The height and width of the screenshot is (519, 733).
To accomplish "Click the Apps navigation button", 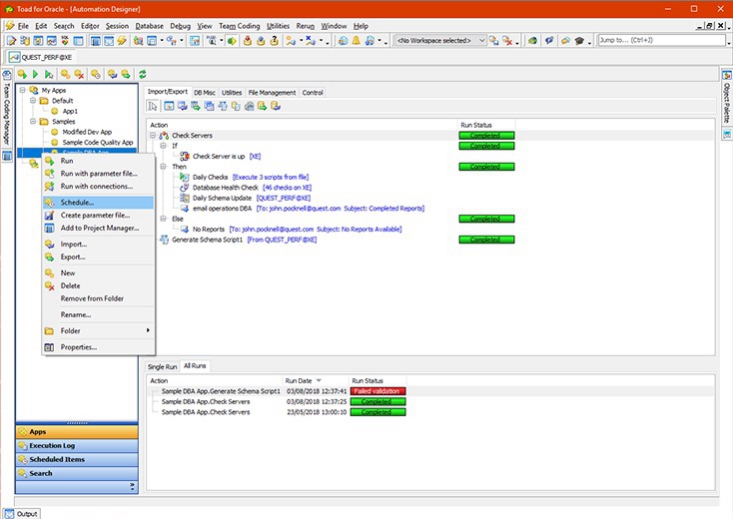I will [77, 432].
